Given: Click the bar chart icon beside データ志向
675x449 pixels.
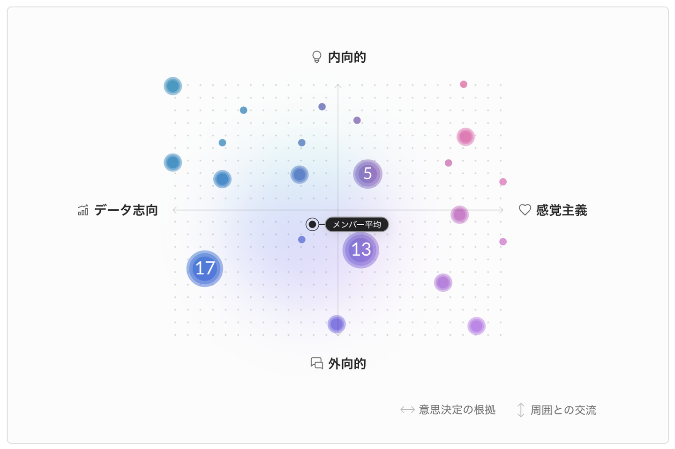Looking at the screenshot, I should click(x=83, y=210).
